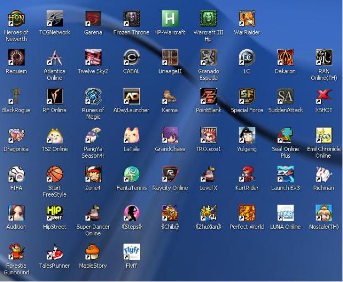This screenshot has height=282, width=343.
Task: Click the Granado Espada icon
Action: (x=208, y=57)
